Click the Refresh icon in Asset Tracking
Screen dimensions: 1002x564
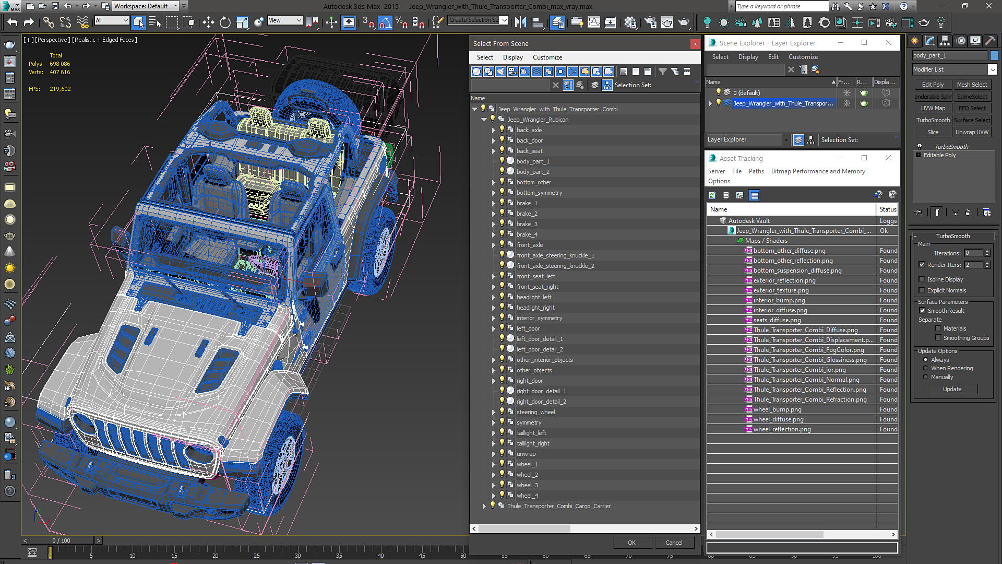(712, 195)
